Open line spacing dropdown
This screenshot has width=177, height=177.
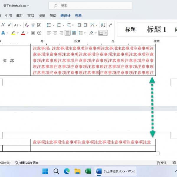(x=81, y=33)
